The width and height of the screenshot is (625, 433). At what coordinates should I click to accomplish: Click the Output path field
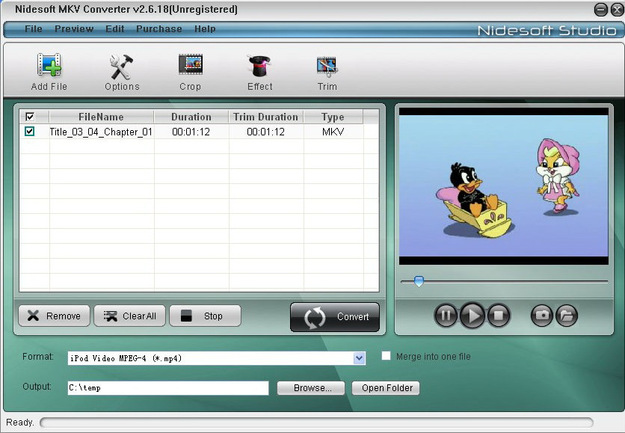(x=168, y=388)
